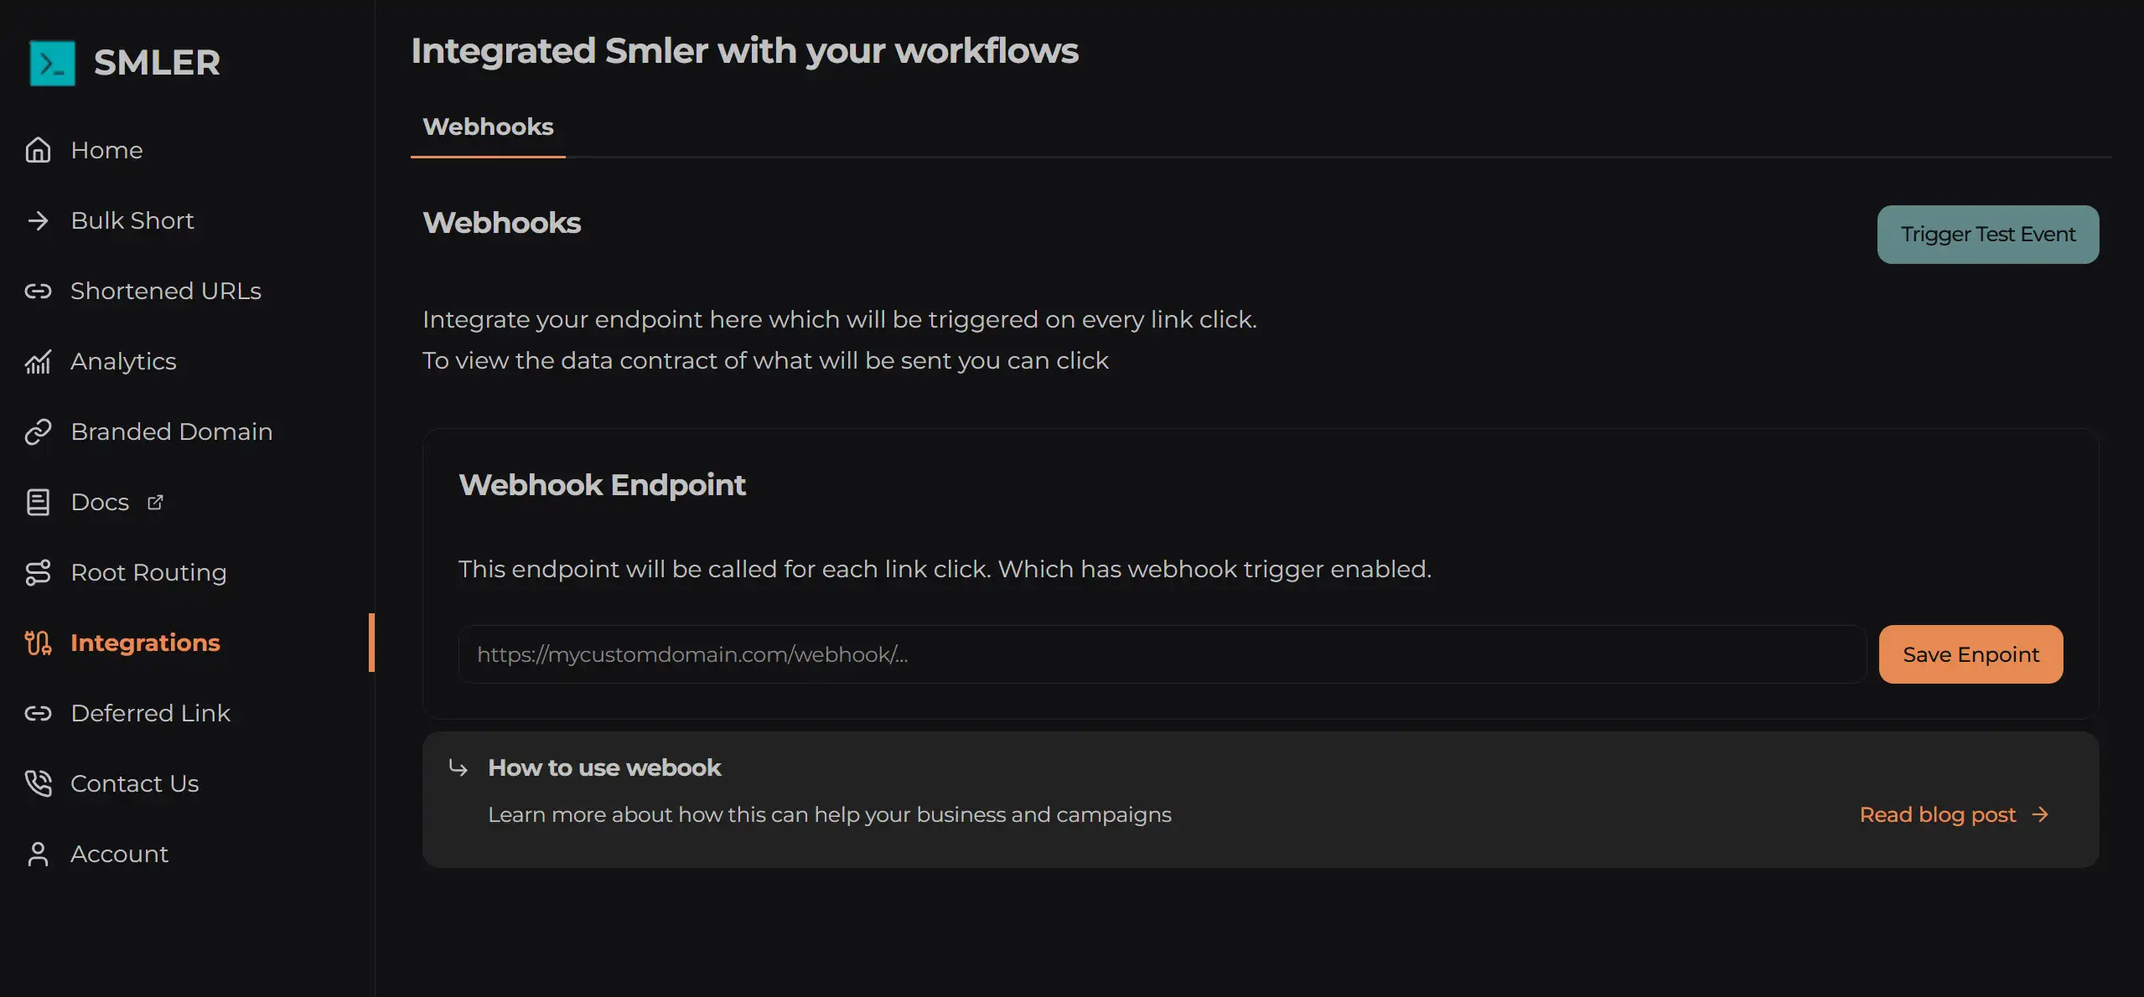Click the Account person icon
Viewport: 2144px width, 997px height.
pyautogui.click(x=38, y=854)
